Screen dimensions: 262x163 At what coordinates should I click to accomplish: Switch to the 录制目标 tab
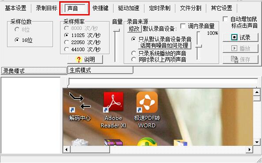tap(46, 8)
